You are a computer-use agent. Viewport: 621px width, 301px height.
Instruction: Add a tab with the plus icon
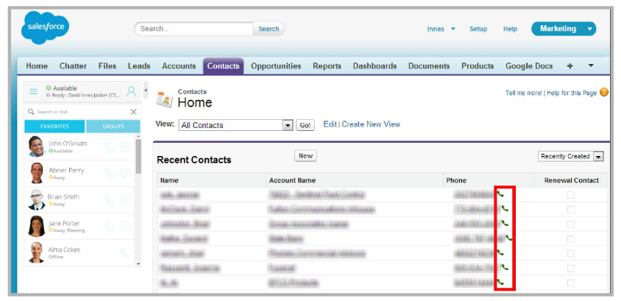click(x=570, y=66)
